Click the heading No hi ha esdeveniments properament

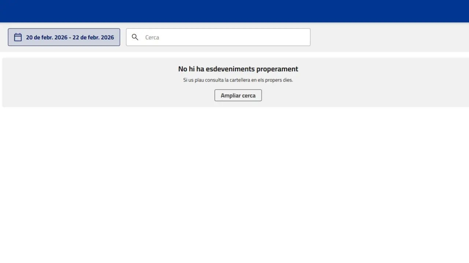(238, 69)
